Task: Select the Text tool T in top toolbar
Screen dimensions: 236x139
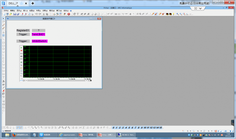Action: (x=78, y=14)
